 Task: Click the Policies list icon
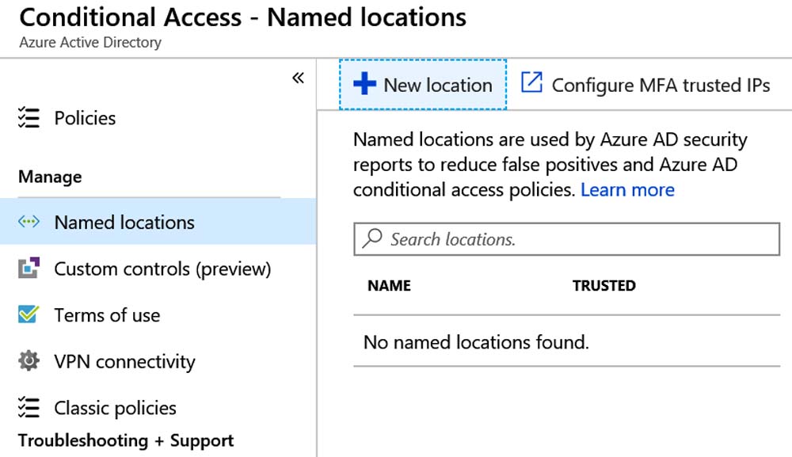click(x=29, y=118)
